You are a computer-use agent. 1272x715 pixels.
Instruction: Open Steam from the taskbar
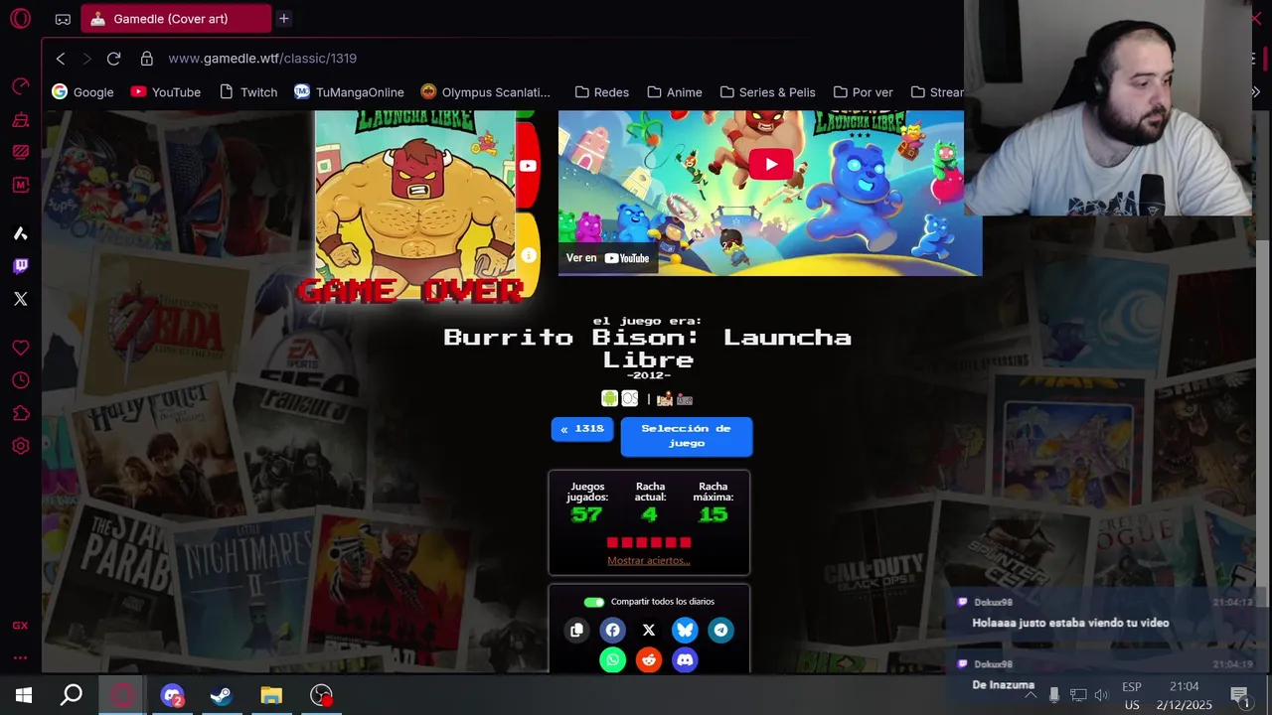221,695
